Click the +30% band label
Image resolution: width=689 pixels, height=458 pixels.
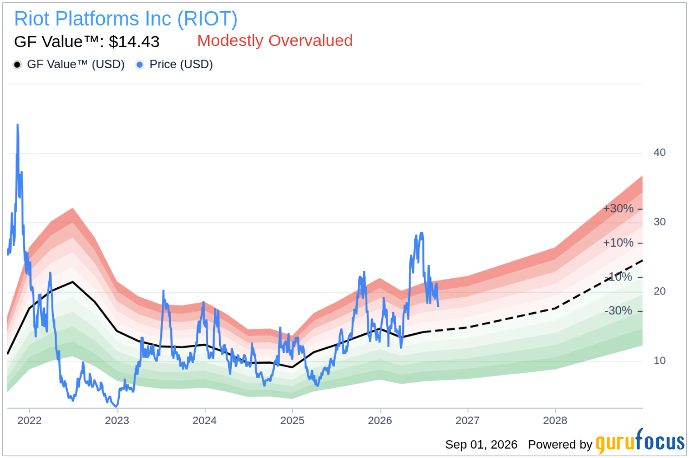pyautogui.click(x=618, y=208)
